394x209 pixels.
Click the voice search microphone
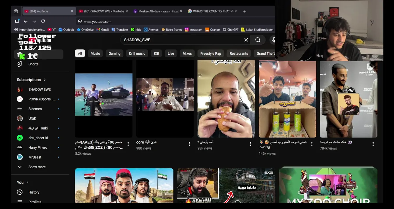coord(273,40)
